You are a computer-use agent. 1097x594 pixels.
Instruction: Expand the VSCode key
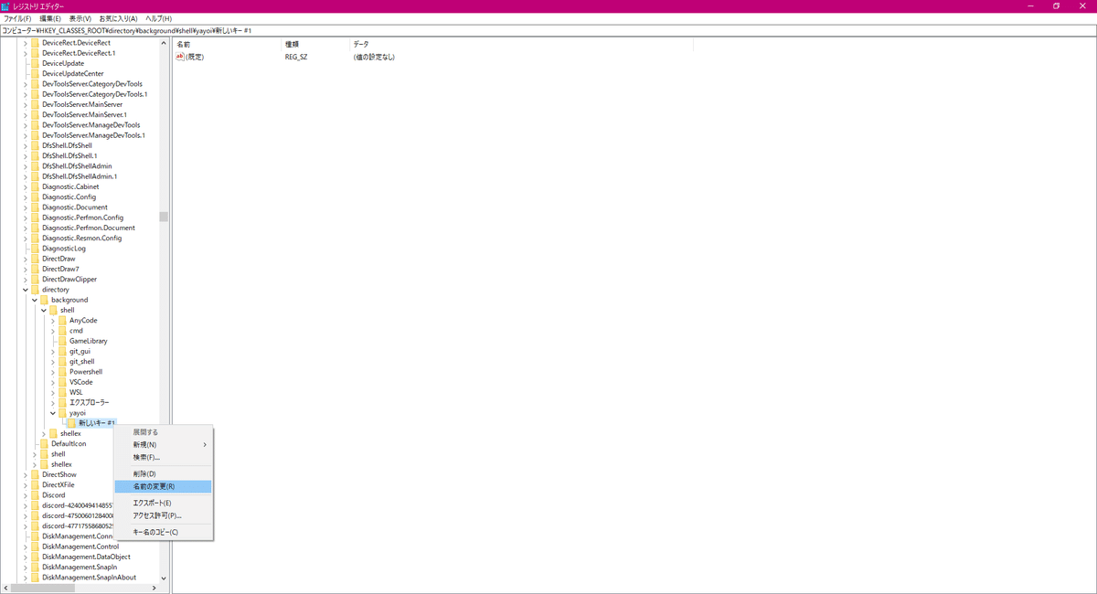point(52,382)
